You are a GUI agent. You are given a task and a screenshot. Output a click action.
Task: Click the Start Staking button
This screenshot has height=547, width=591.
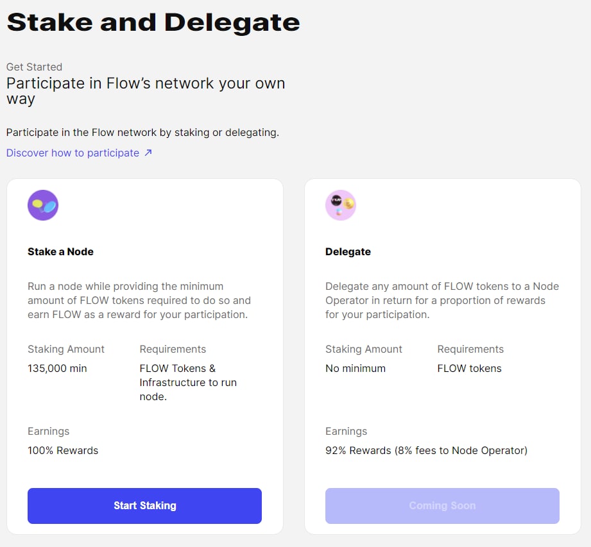(x=145, y=505)
